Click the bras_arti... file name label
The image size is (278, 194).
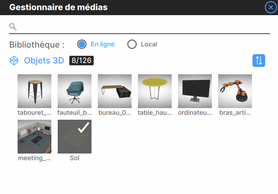point(235,113)
